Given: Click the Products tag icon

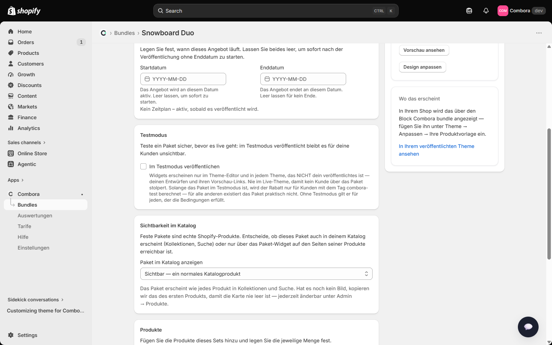Looking at the screenshot, I should [x=11, y=53].
